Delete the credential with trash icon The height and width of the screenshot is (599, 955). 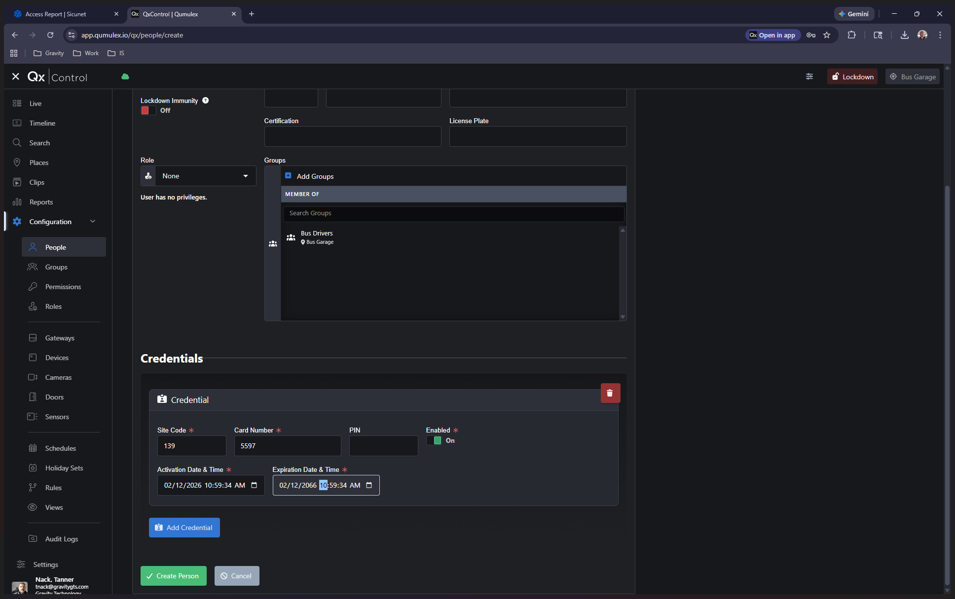click(x=610, y=393)
